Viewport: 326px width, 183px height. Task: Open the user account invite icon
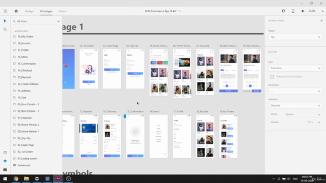coord(283,11)
